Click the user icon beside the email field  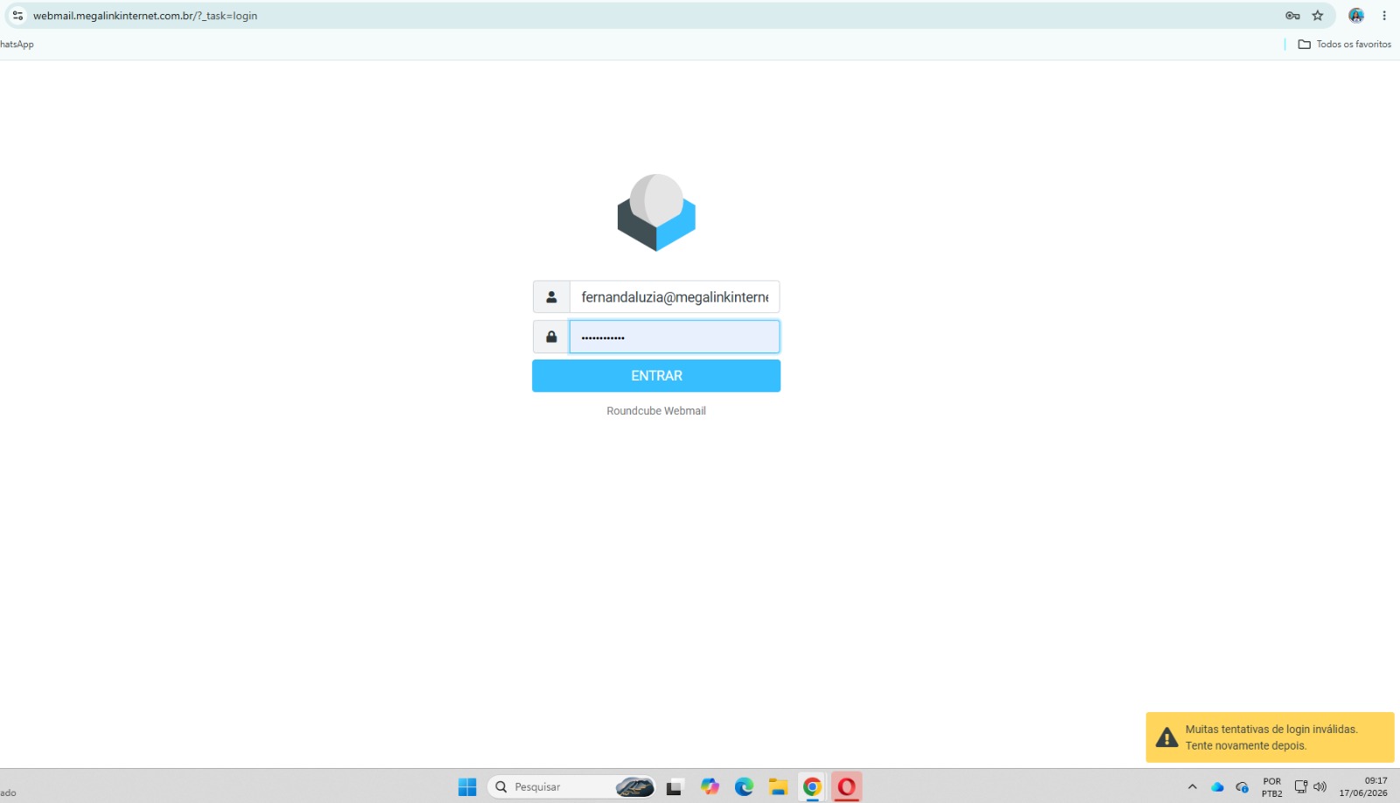(x=551, y=297)
